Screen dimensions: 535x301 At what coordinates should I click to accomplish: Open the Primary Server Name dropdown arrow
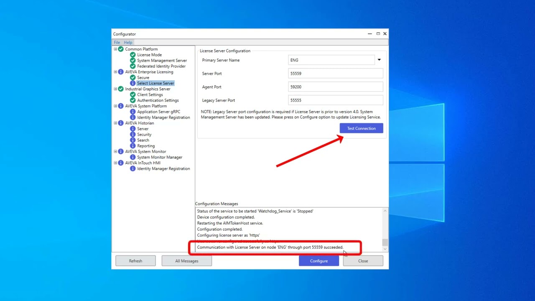pos(379,60)
